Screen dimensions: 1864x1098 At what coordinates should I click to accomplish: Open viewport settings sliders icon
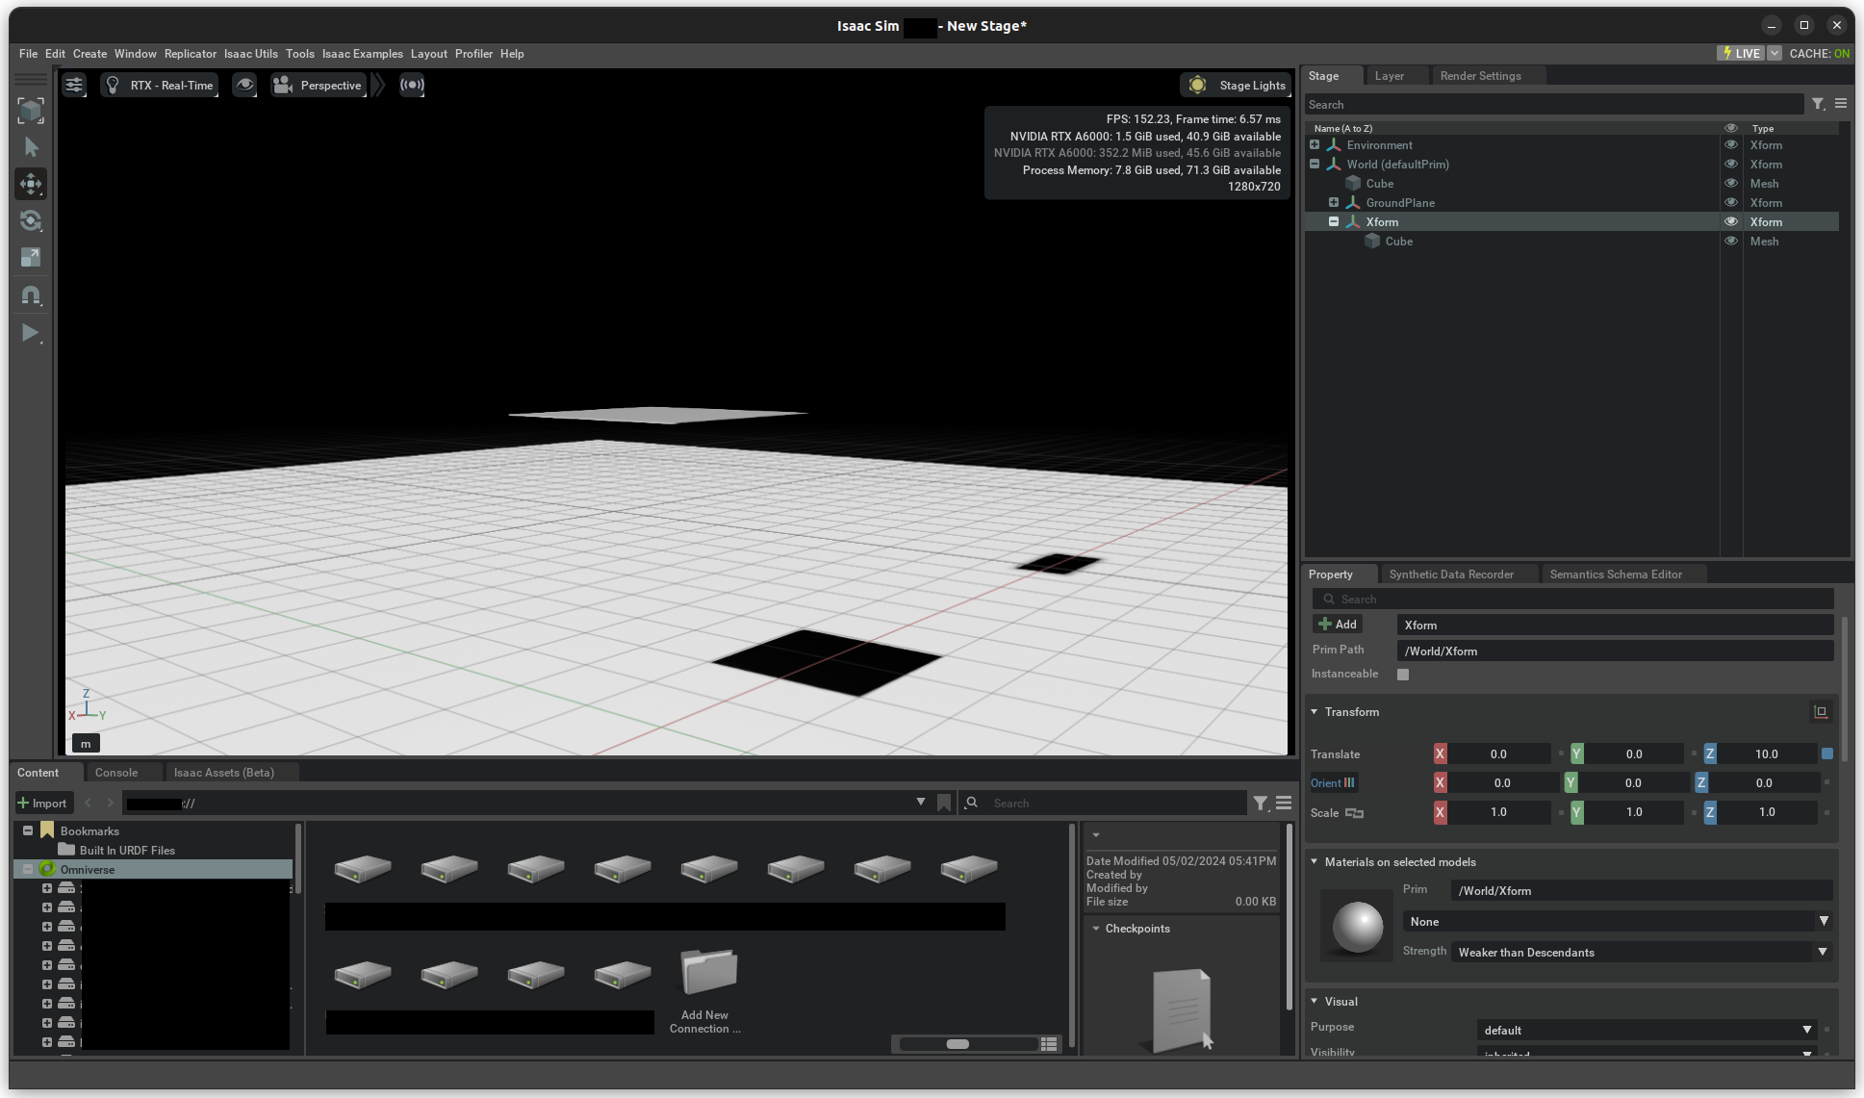[x=74, y=85]
